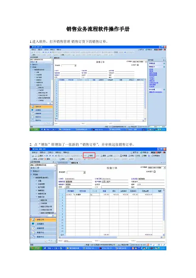Select 业务工作 navigation bar in step 2 screenshot

coord(43,220)
